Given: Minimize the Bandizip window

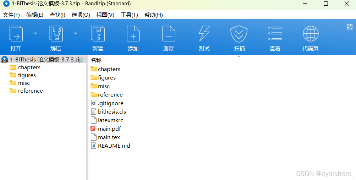Looking at the screenshot, I should 305,4.
